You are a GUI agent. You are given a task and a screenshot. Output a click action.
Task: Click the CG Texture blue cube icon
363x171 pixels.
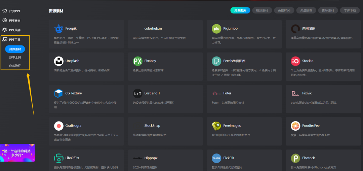tap(58, 93)
